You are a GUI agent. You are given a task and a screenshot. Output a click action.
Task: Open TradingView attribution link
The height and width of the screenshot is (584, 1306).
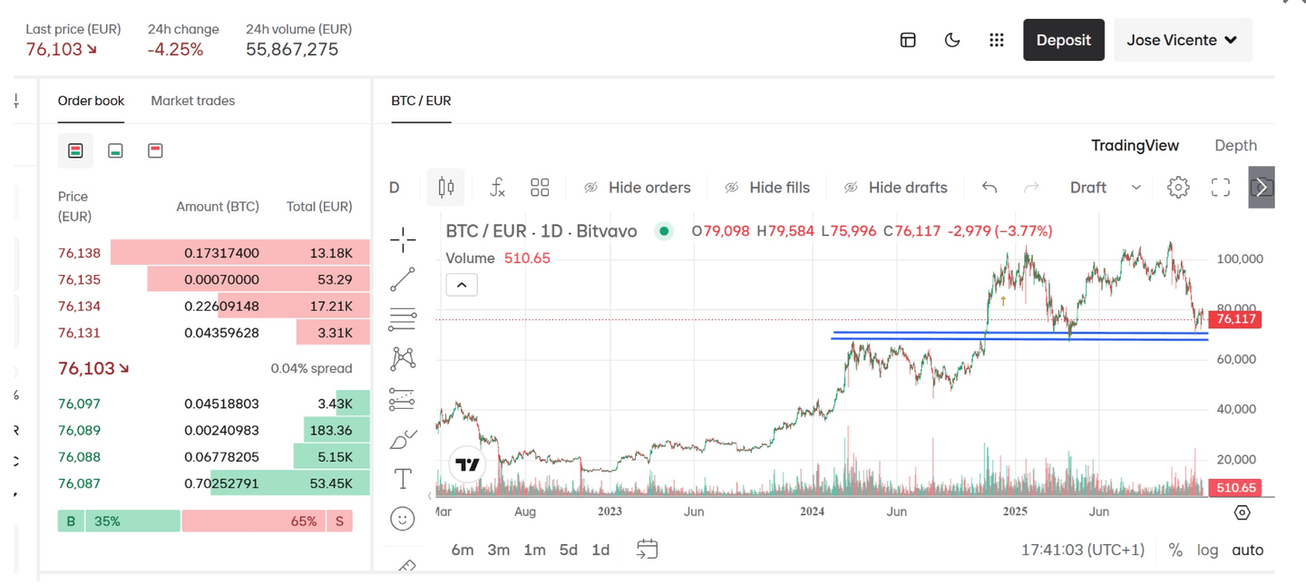pyautogui.click(x=466, y=464)
